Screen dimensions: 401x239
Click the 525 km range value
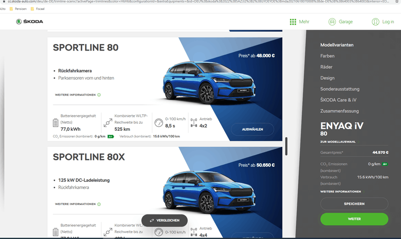point(122,129)
